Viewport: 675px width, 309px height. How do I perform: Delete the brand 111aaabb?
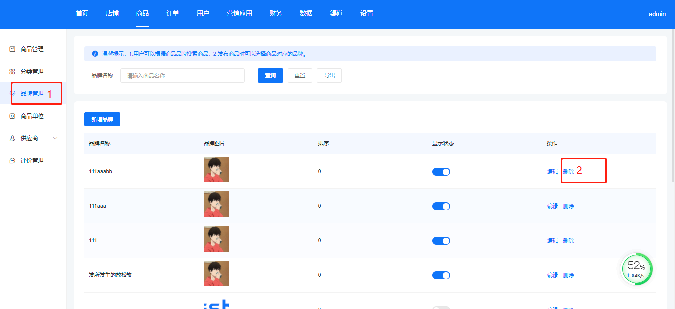(x=568, y=172)
